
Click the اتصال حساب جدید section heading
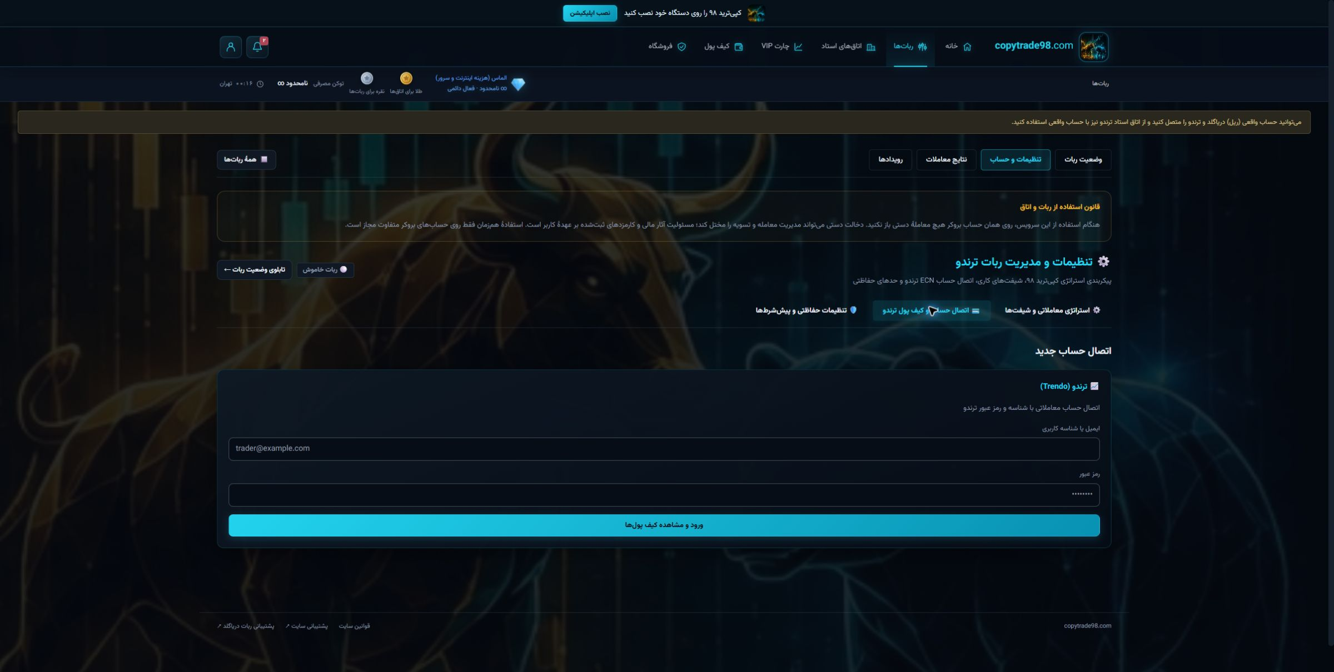click(1073, 351)
